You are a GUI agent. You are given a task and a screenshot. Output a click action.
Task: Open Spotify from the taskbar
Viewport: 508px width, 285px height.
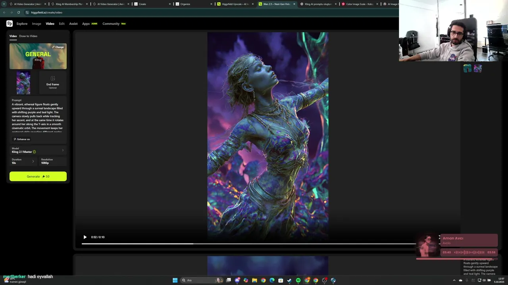[298, 280]
